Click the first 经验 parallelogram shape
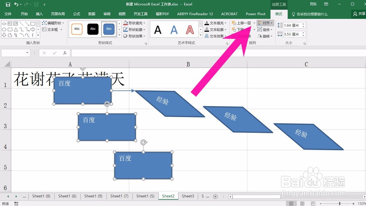Image resolution: width=366 pixels, height=206 pixels. [x=170, y=104]
